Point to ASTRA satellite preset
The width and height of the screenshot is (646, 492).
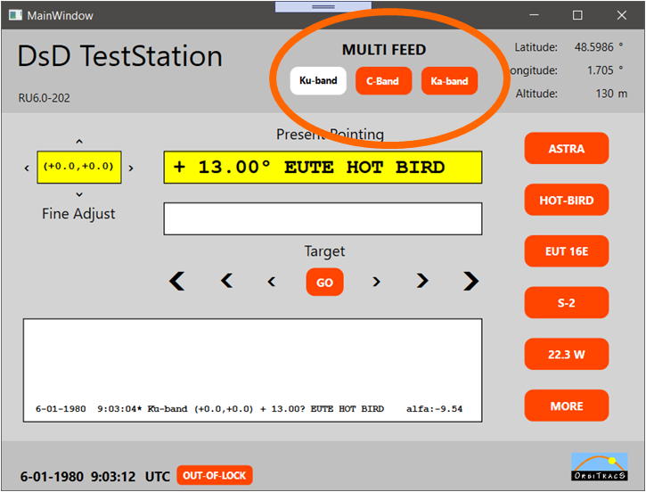pyautogui.click(x=567, y=148)
